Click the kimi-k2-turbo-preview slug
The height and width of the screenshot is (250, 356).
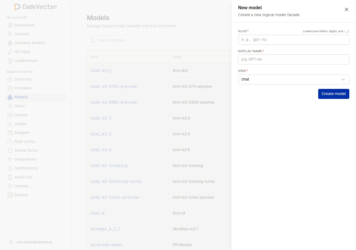[115, 197]
